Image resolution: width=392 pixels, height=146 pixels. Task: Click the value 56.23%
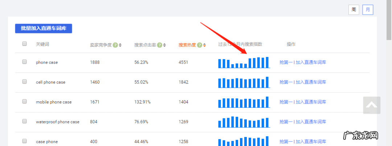(141, 62)
